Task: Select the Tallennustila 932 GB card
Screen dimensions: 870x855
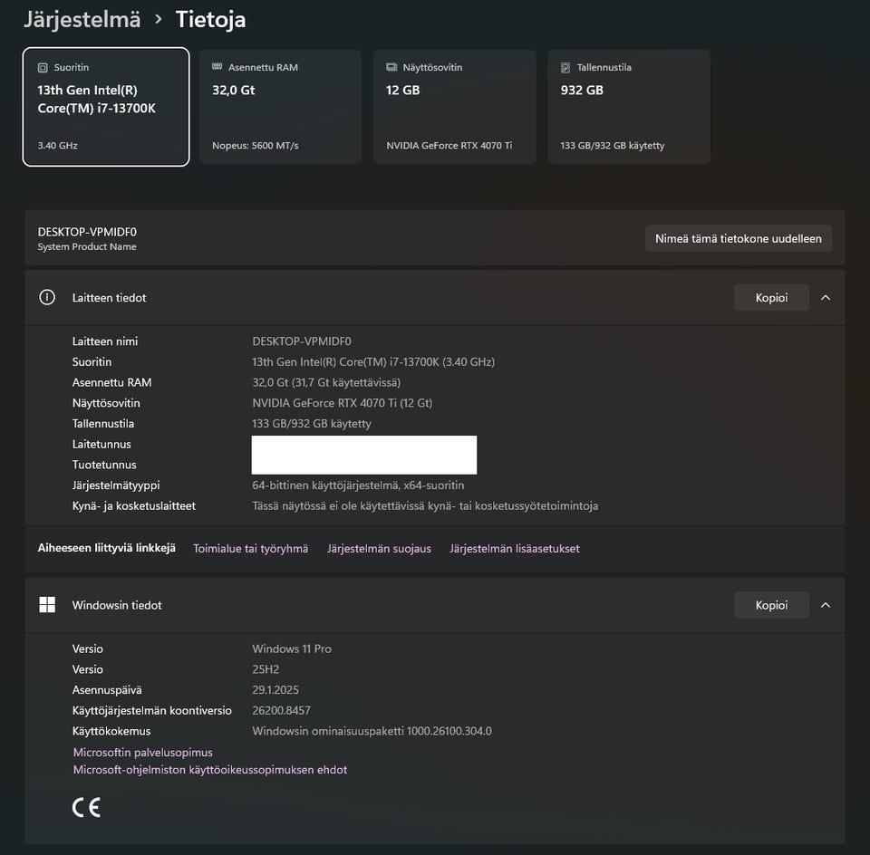Action: 629,107
